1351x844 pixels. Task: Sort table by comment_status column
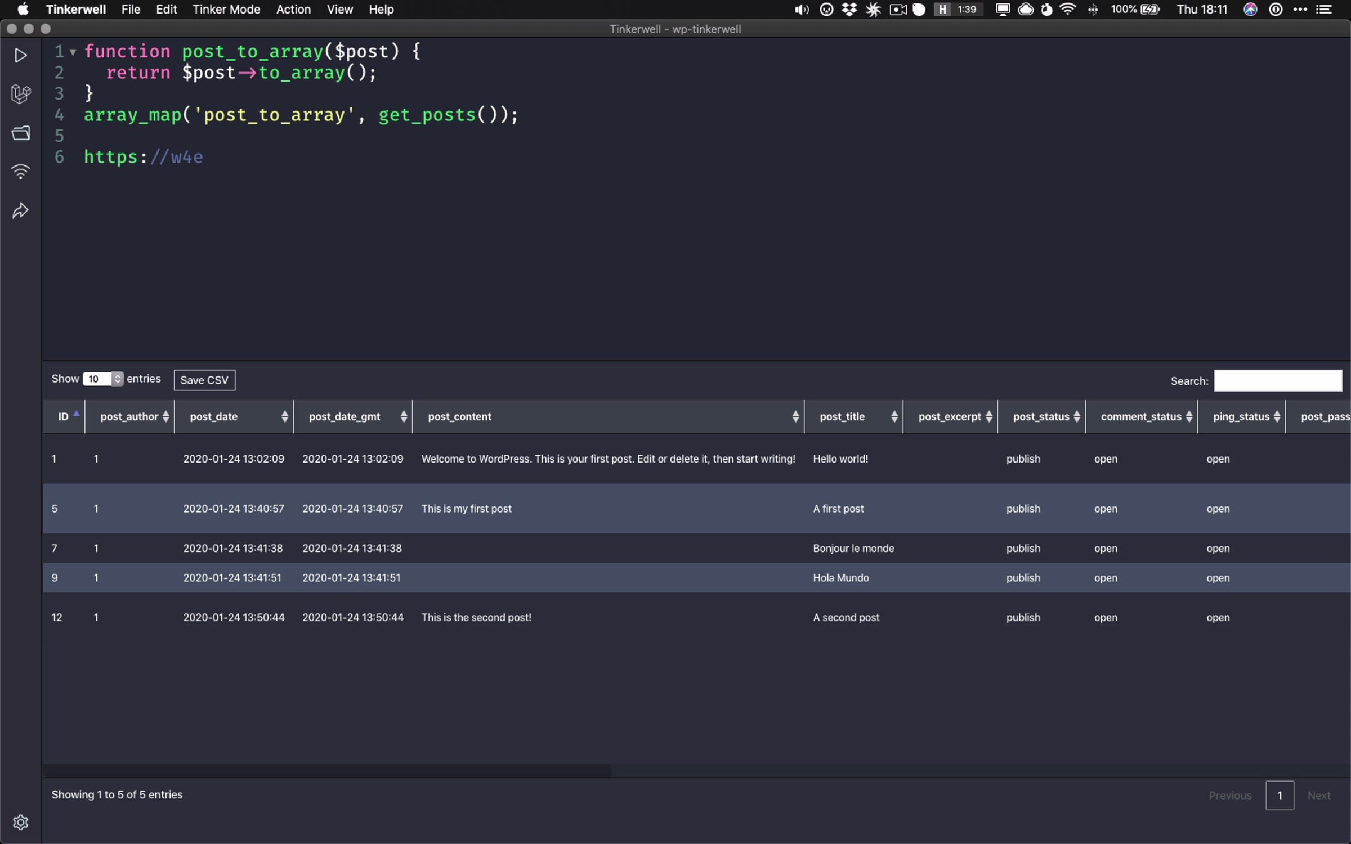tap(1142, 416)
